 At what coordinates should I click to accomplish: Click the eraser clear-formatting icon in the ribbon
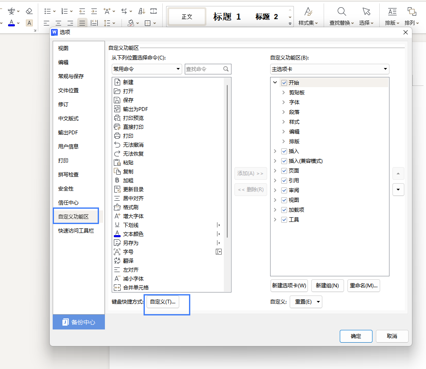point(29,11)
